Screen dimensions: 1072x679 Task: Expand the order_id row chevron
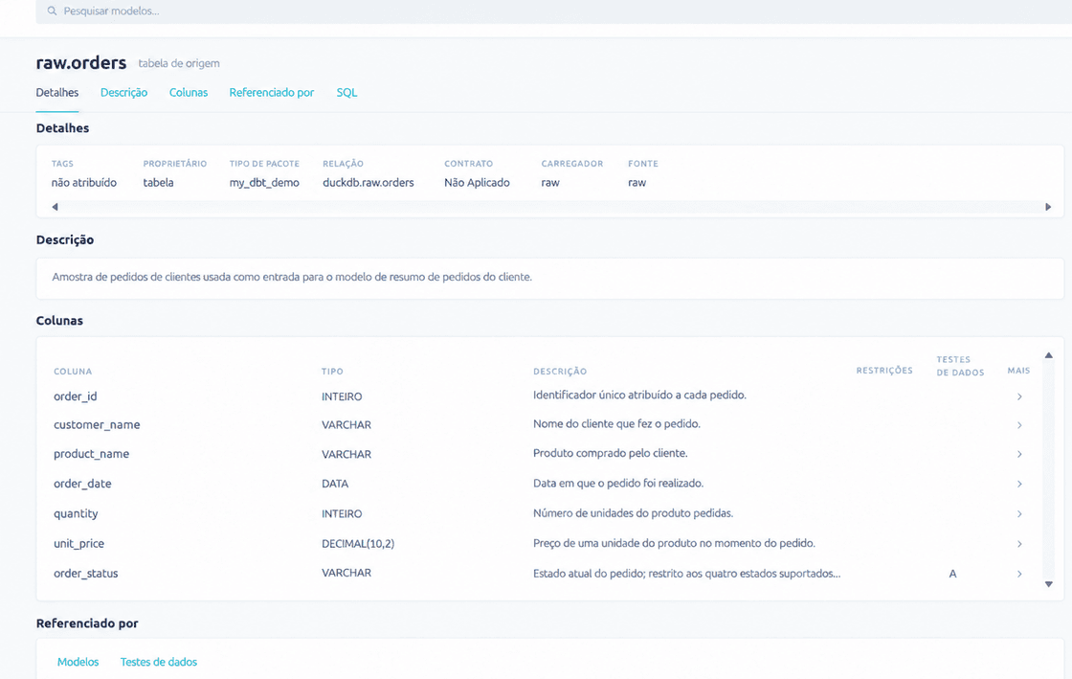1019,396
